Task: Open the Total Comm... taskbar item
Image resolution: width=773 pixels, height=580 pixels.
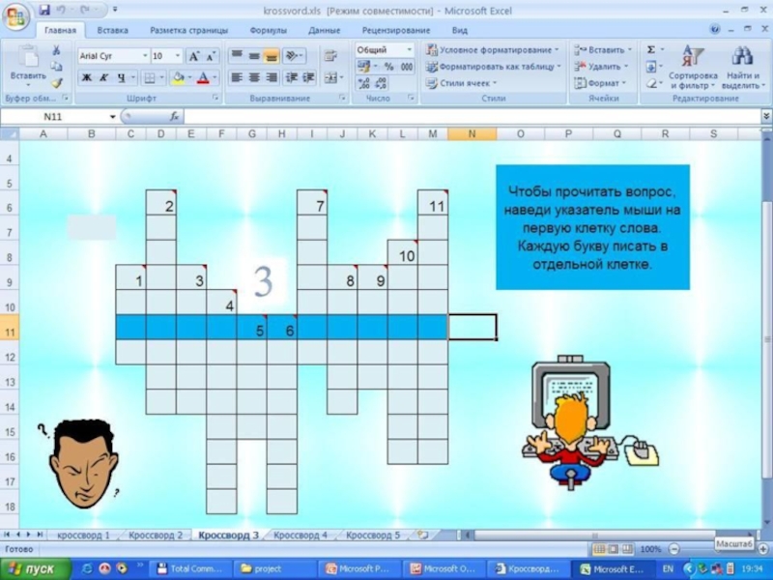Action: (189, 569)
